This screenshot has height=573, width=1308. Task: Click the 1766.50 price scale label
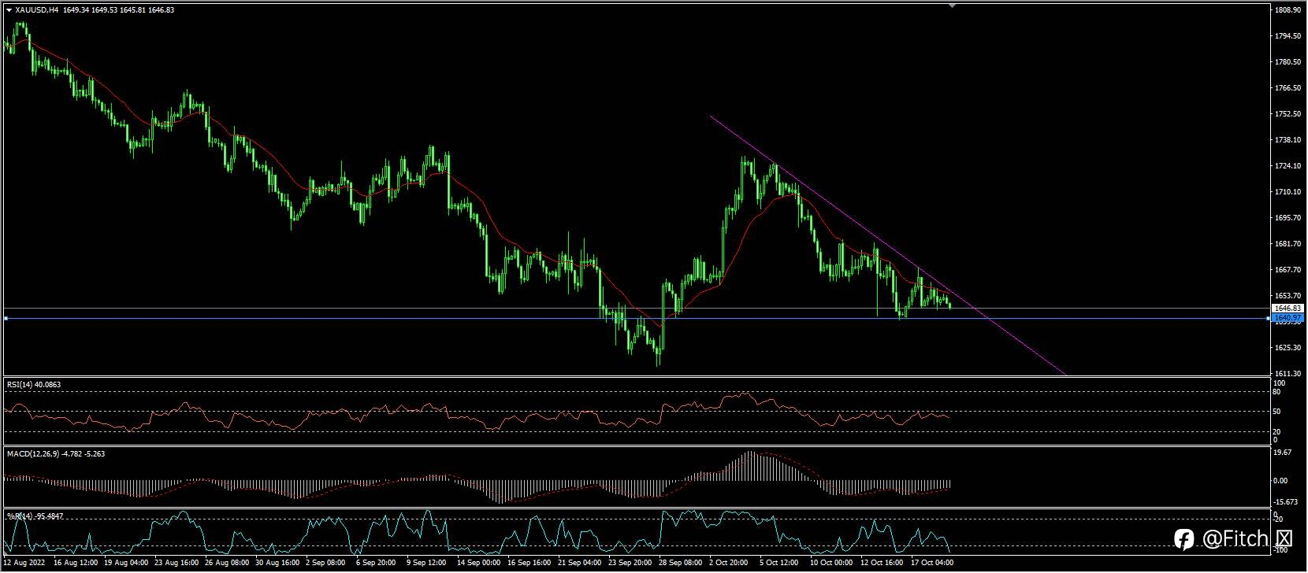(1286, 88)
